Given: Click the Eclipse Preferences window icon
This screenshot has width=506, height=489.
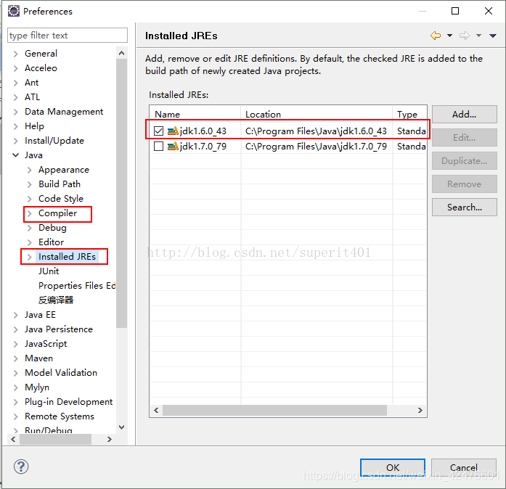Looking at the screenshot, I should click(x=14, y=11).
